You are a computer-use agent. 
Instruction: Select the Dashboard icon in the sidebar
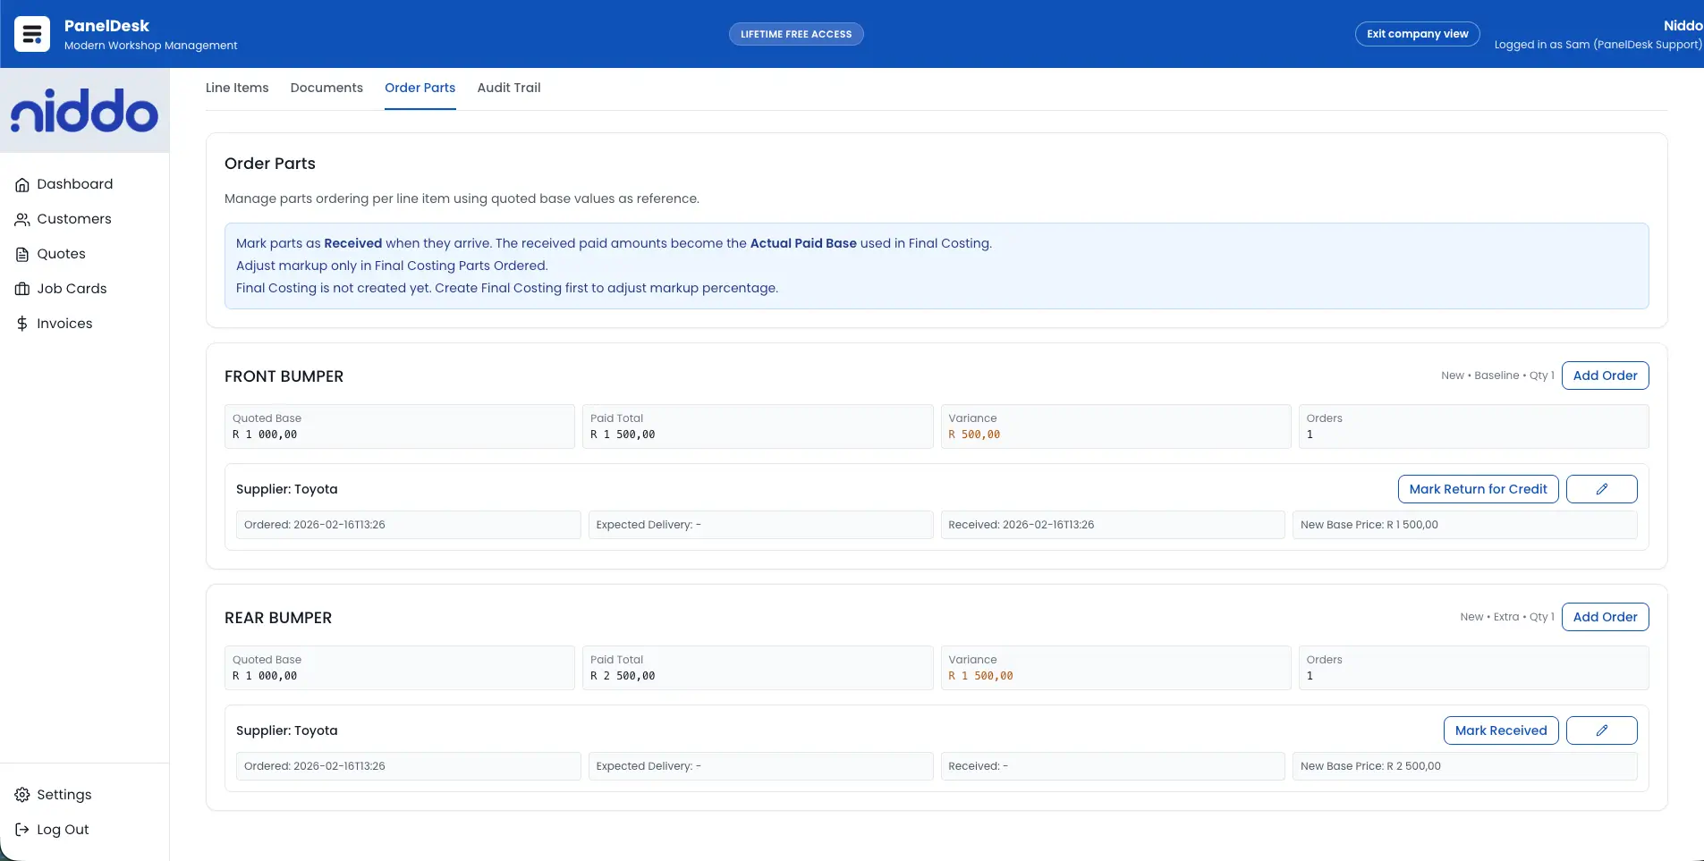(22, 184)
